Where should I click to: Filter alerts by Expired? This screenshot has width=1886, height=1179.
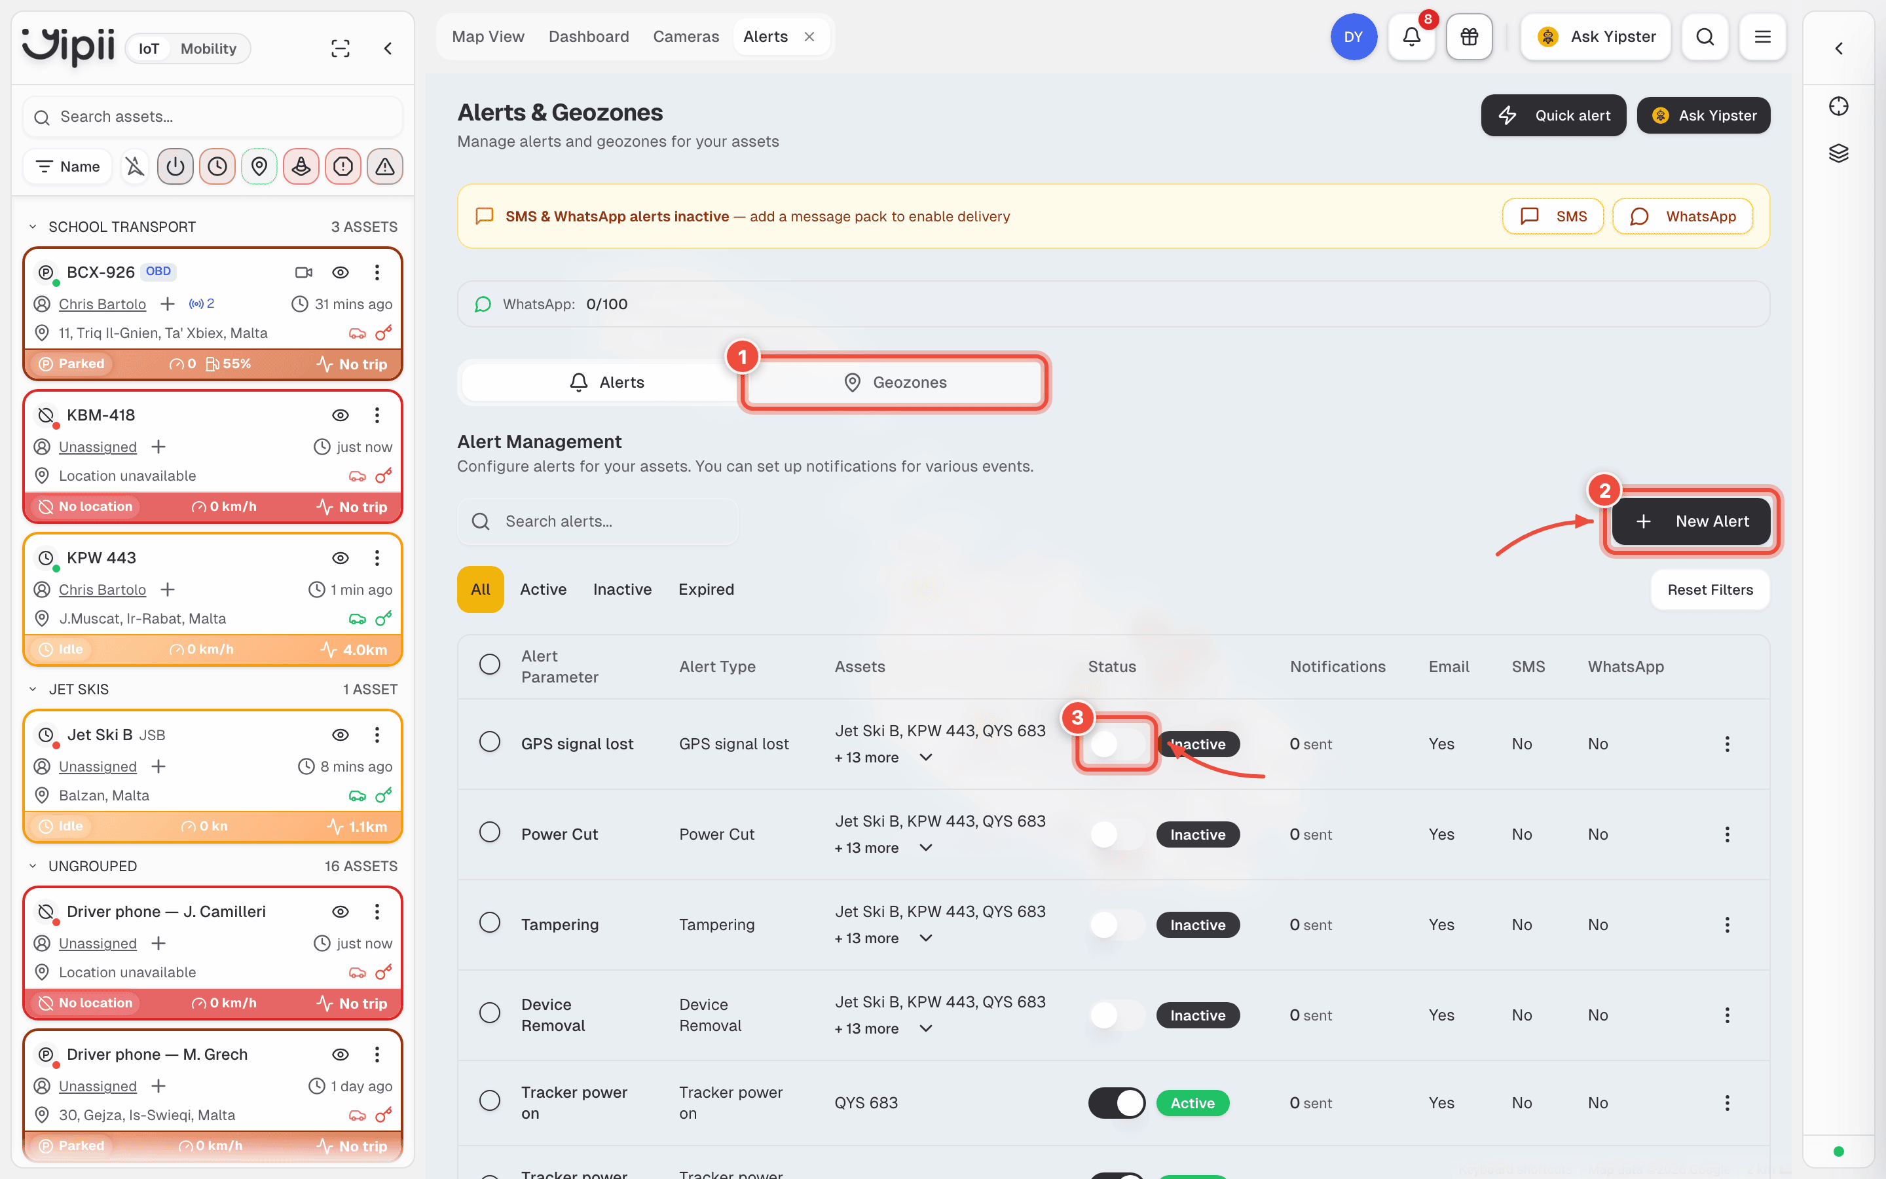click(706, 589)
